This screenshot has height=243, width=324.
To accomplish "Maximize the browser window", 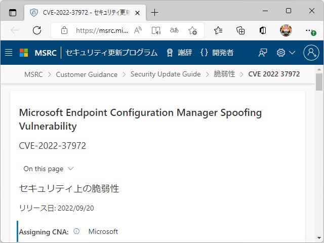I will point(289,11).
